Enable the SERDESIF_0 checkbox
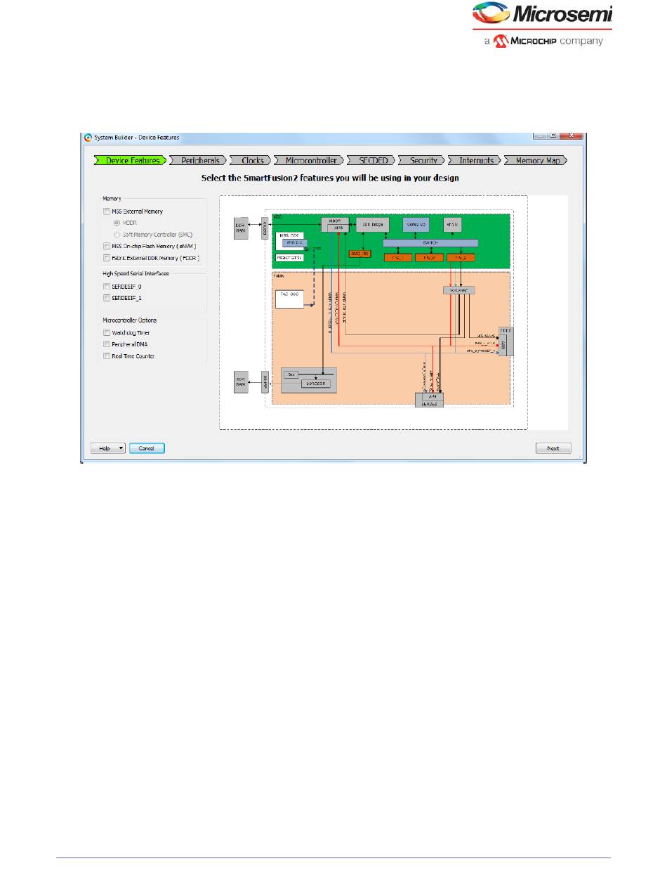This screenshot has width=667, height=881. 107,287
